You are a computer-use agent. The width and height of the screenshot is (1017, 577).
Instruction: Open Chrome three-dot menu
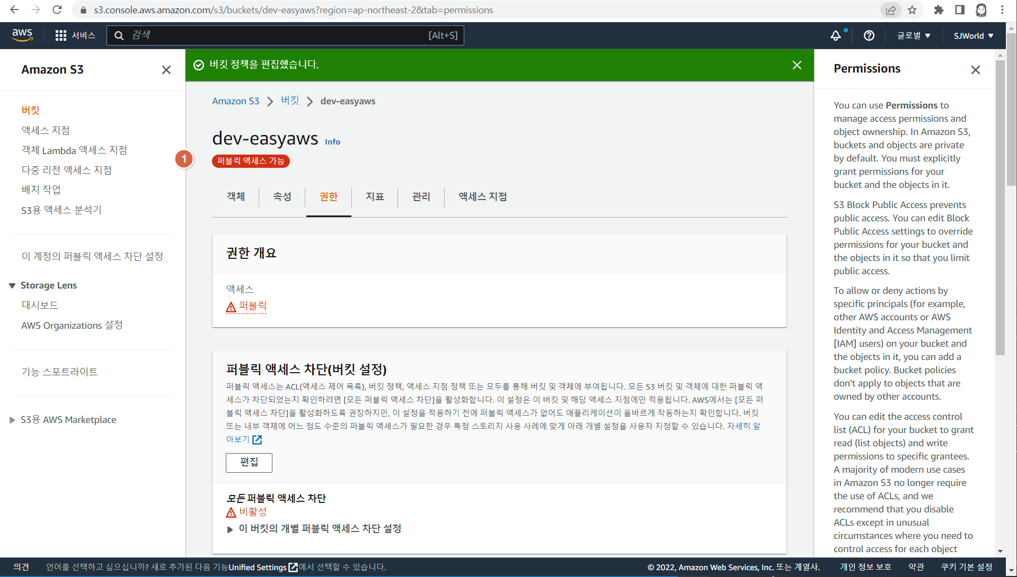[1002, 10]
